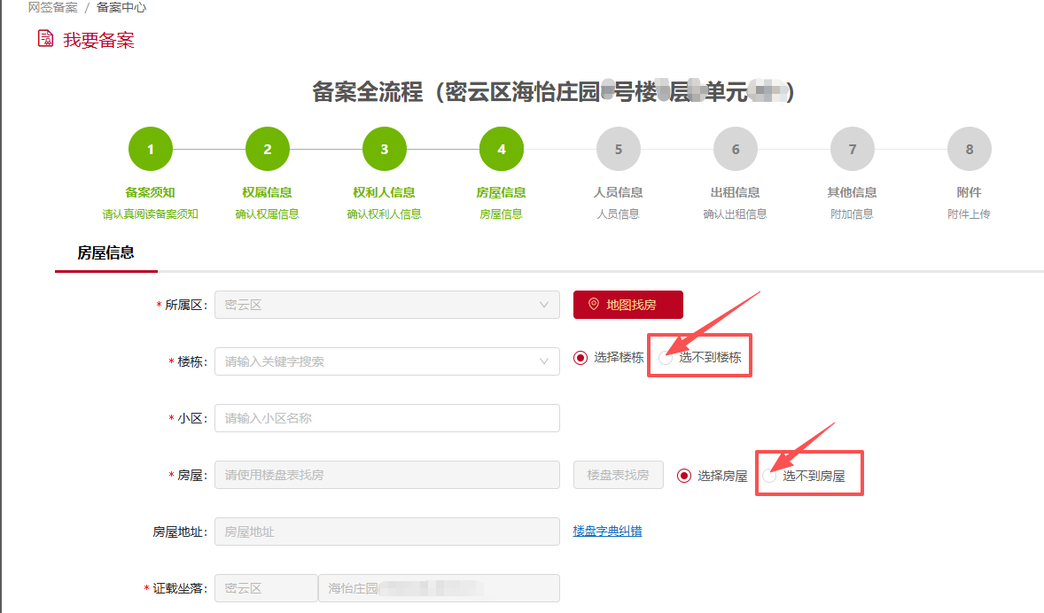This screenshot has height=613, width=1044.
Task: Choose the 选不到楼栋 radio option
Action: coord(666,358)
